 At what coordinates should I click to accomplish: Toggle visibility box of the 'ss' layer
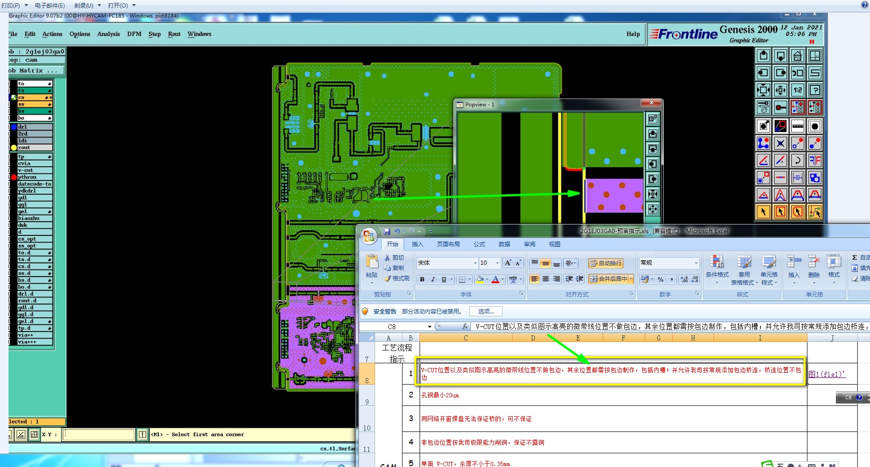13,104
